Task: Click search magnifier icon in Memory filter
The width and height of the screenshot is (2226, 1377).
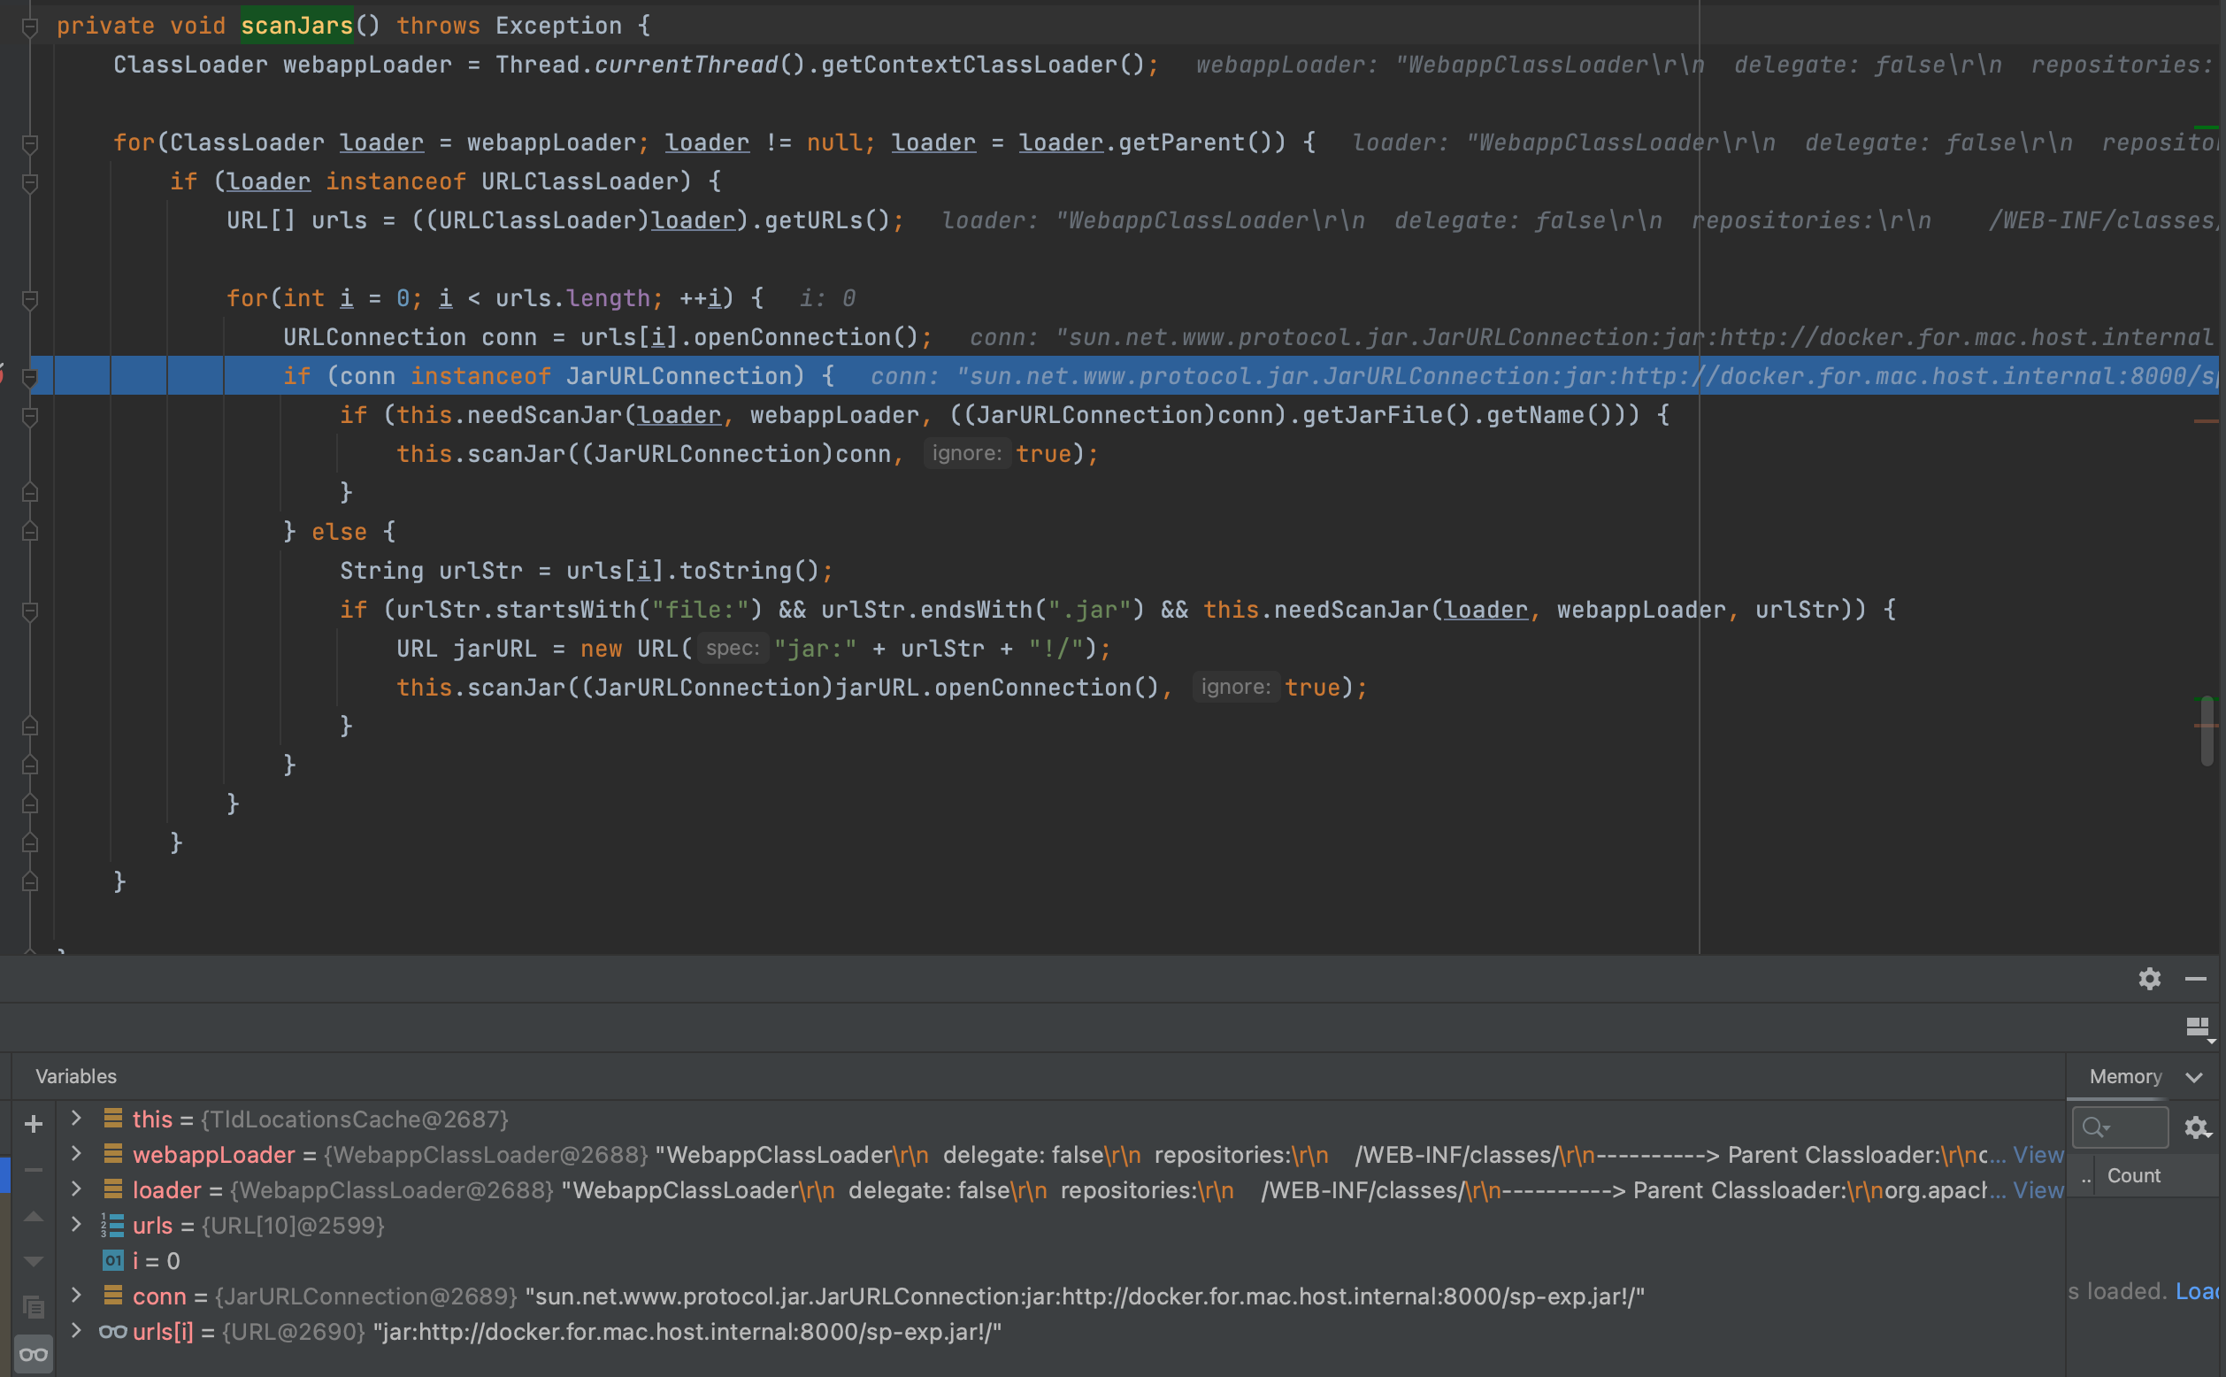Action: point(2096,1127)
